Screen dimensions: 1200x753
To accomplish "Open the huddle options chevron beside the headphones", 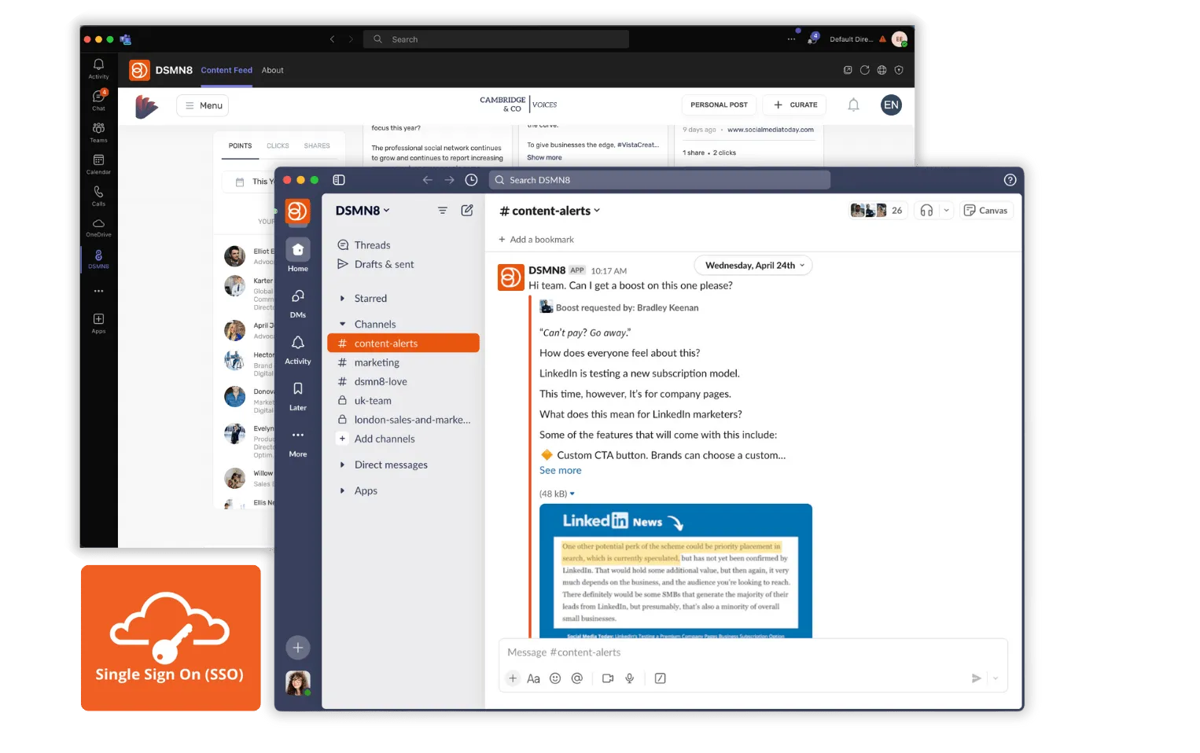I will [947, 211].
